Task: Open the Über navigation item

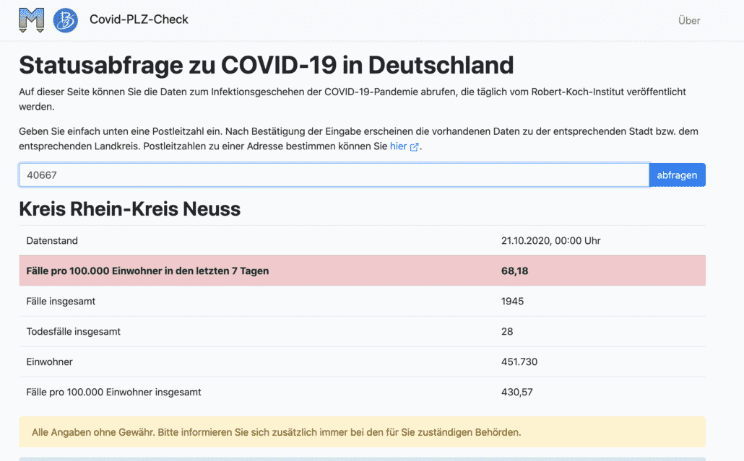Action: point(688,20)
